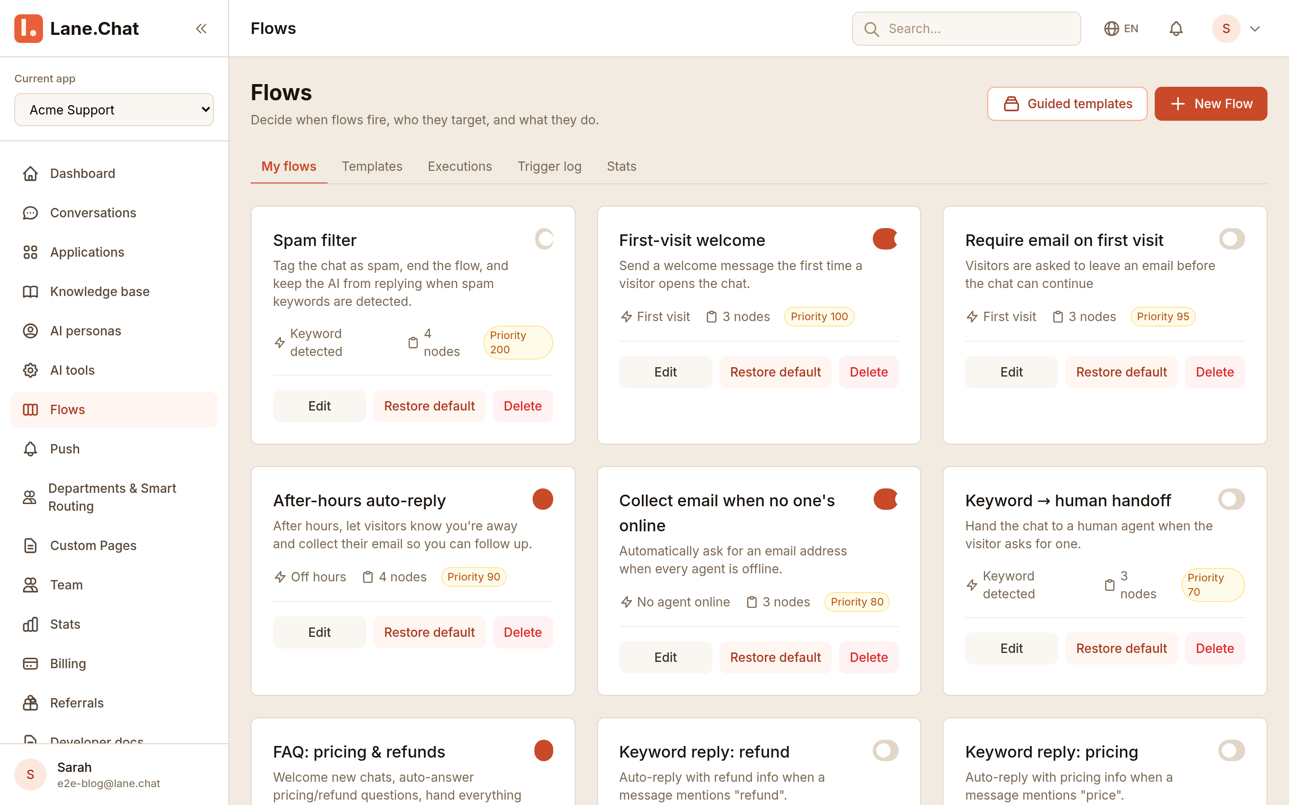Enable Keyword reply: pricing flow
This screenshot has height=805, width=1289.
click(1231, 751)
